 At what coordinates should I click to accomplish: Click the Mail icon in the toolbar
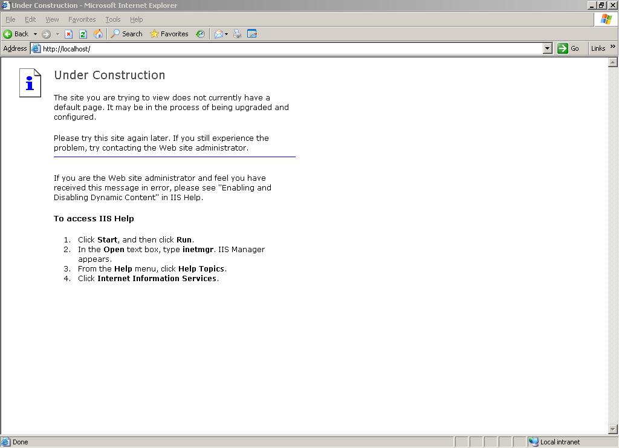click(218, 34)
